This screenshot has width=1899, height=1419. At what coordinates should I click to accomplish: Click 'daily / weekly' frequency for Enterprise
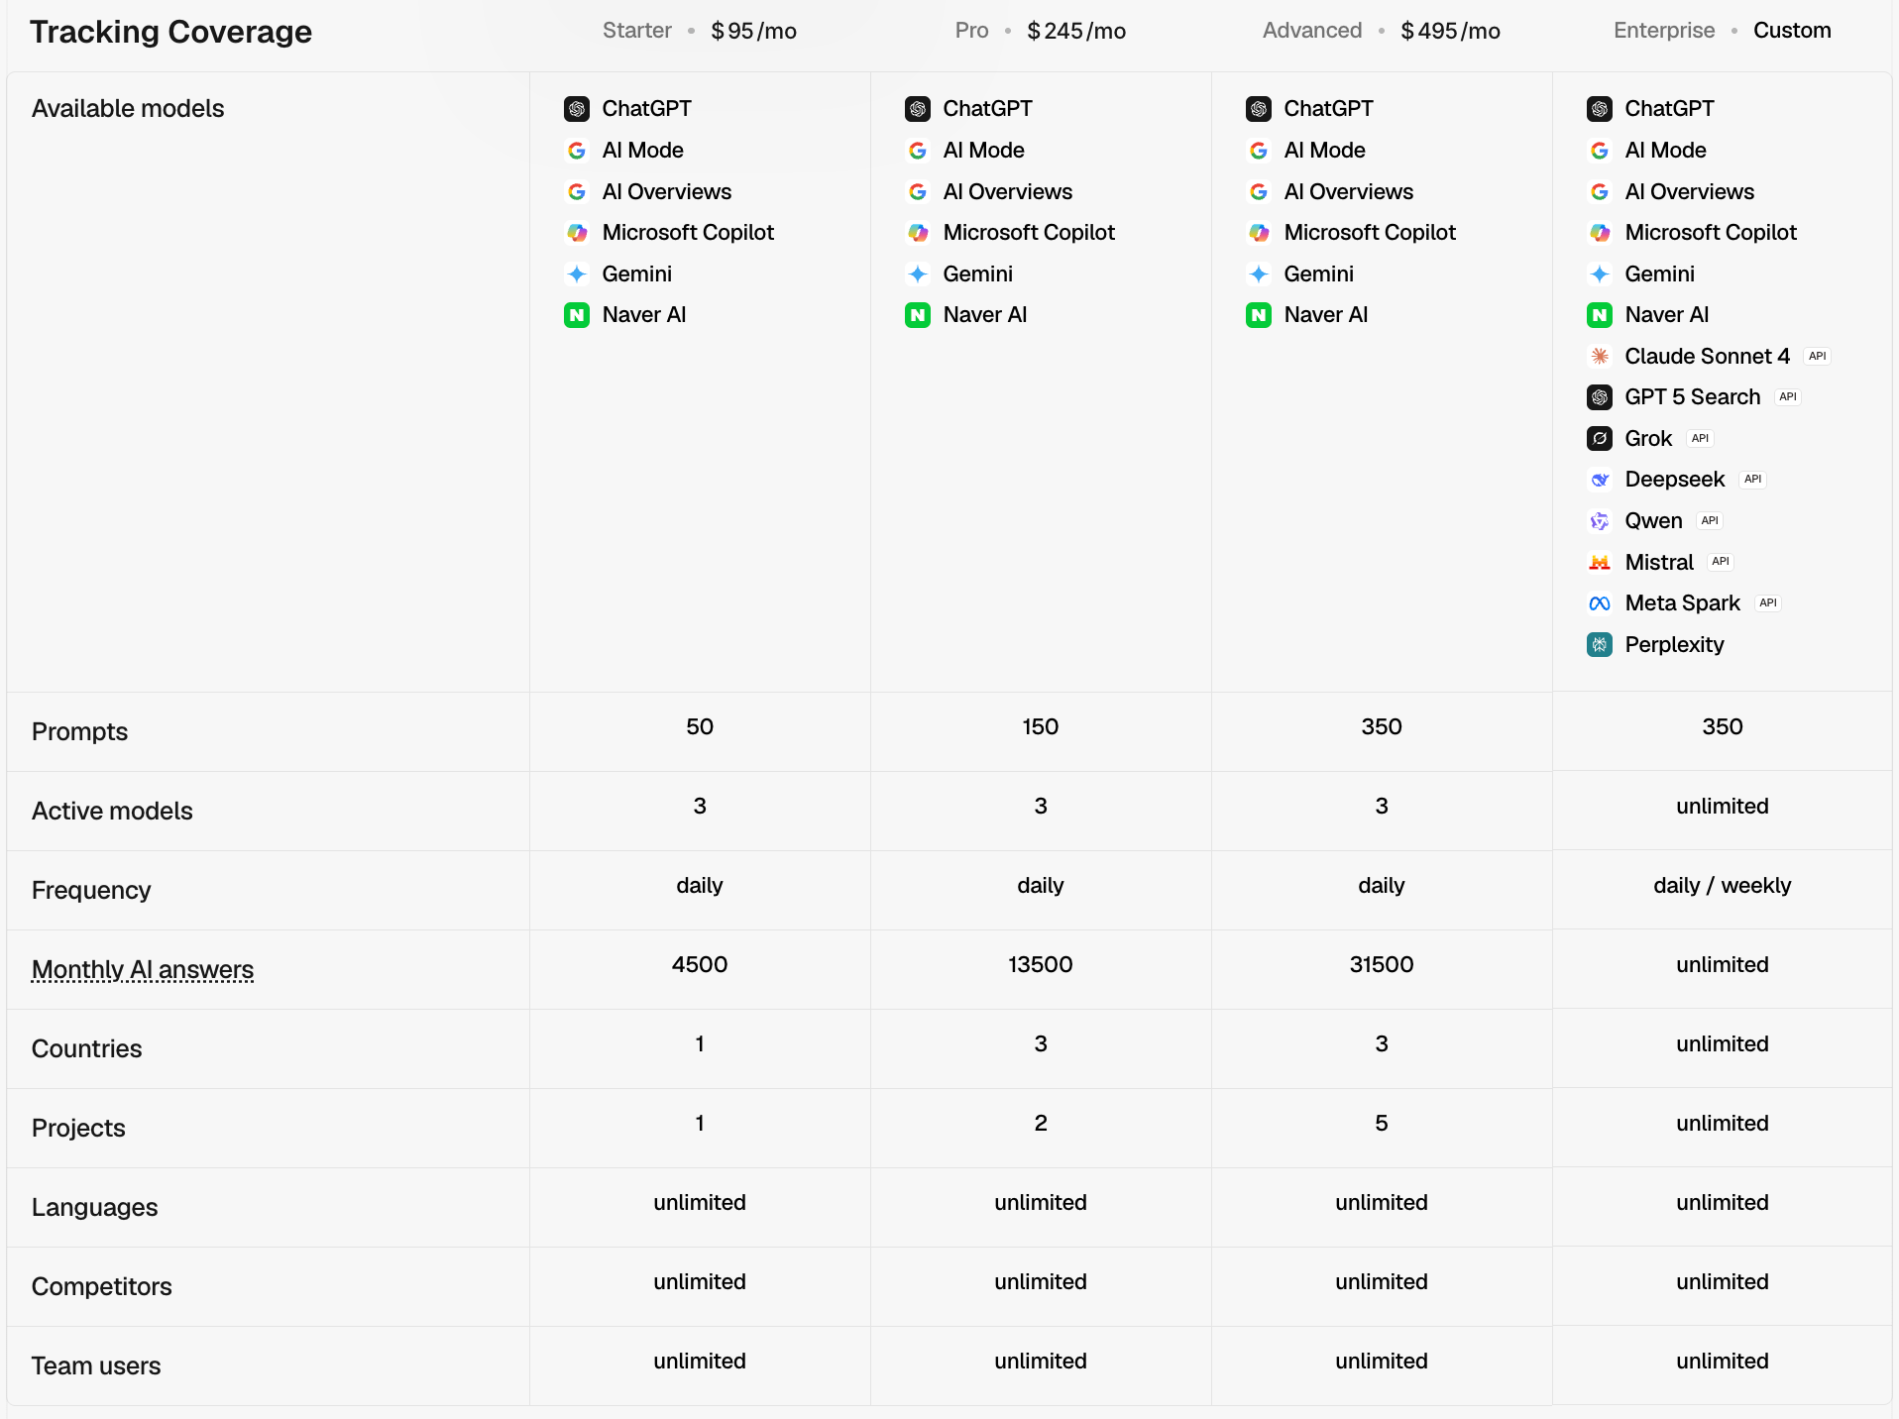coord(1723,886)
